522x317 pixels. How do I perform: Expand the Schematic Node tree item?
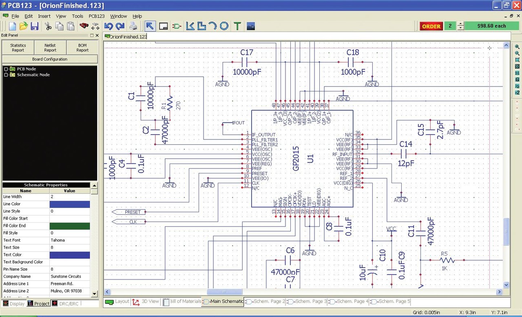[x=6, y=75]
